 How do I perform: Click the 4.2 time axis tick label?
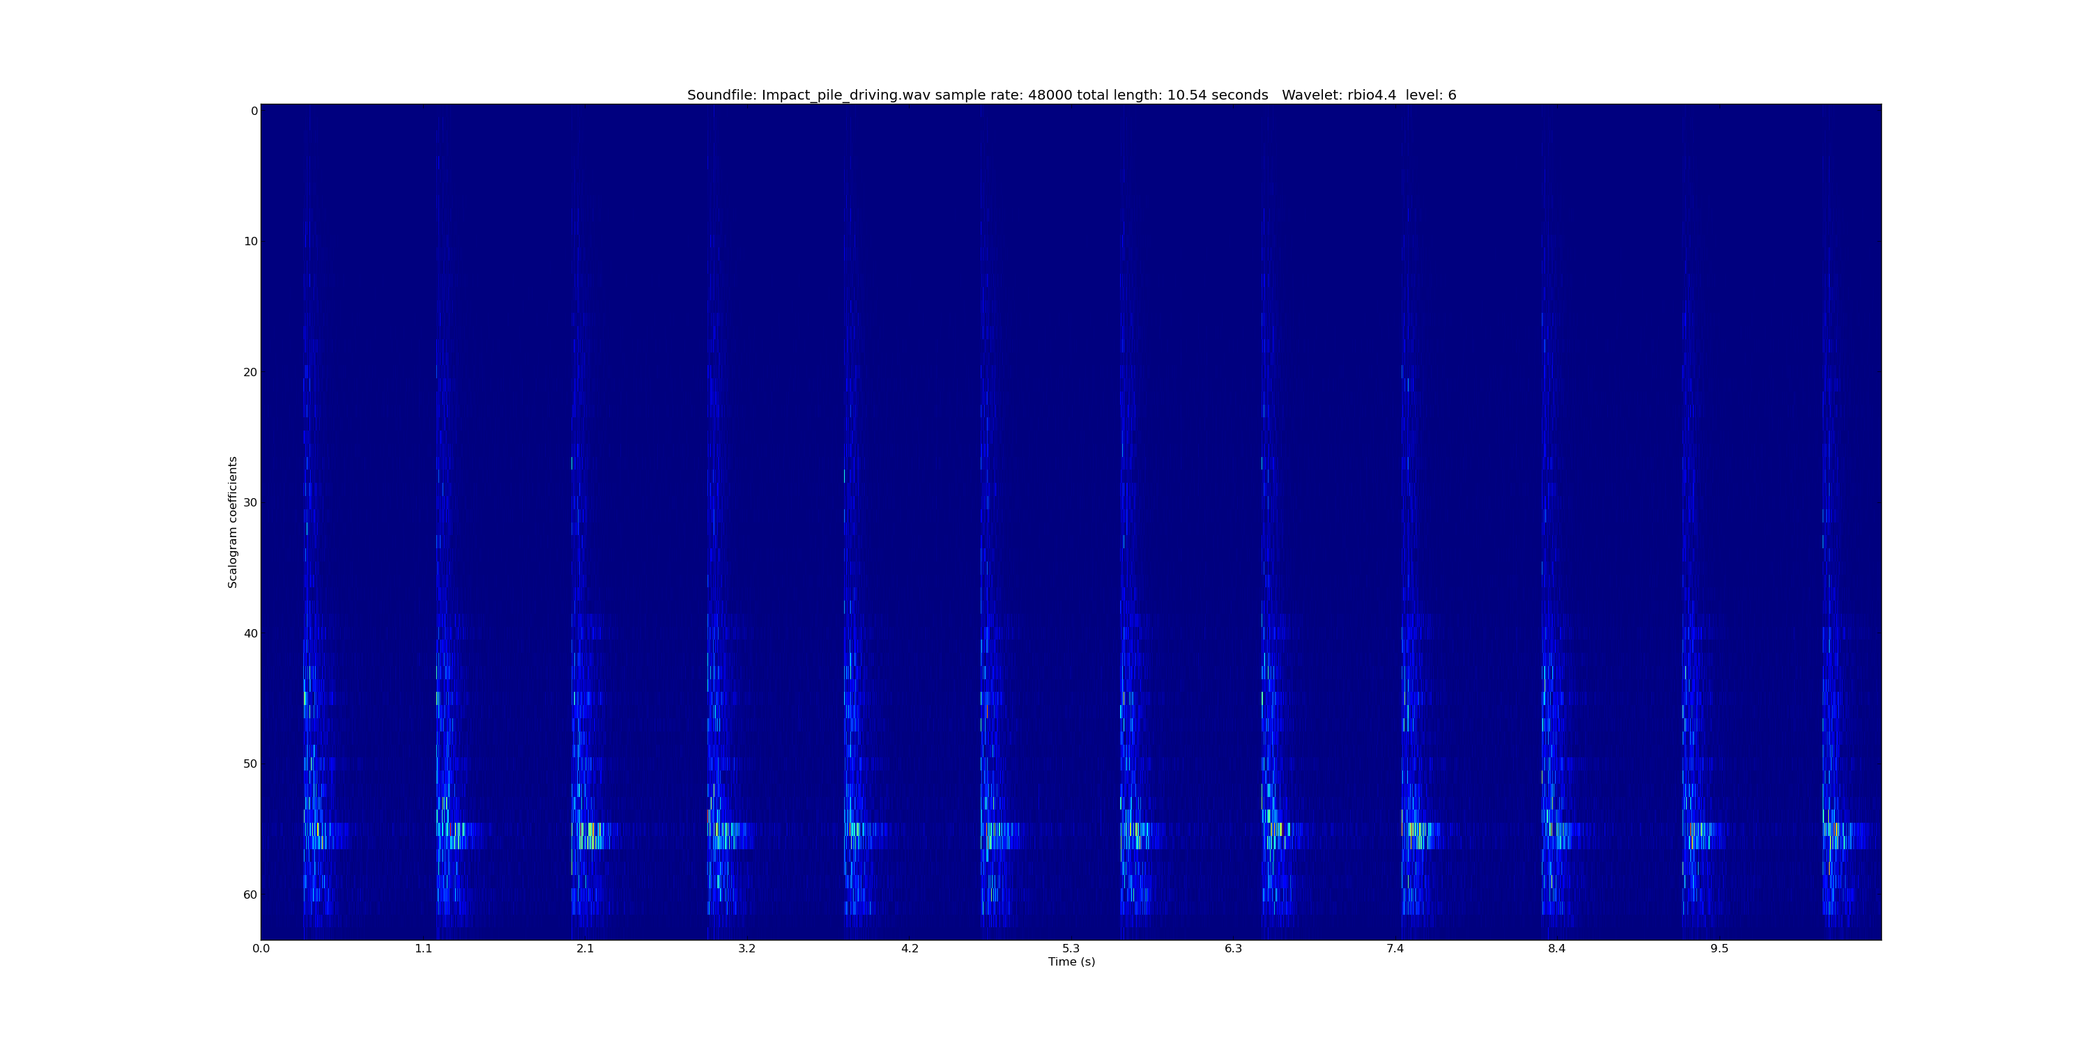click(x=909, y=948)
